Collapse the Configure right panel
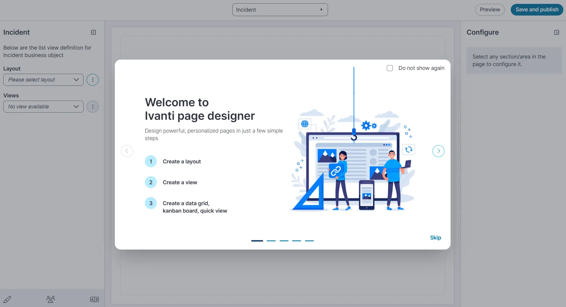The image size is (566, 307). 556,32
